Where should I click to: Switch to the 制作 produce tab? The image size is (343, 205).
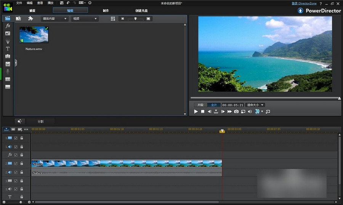(106, 11)
